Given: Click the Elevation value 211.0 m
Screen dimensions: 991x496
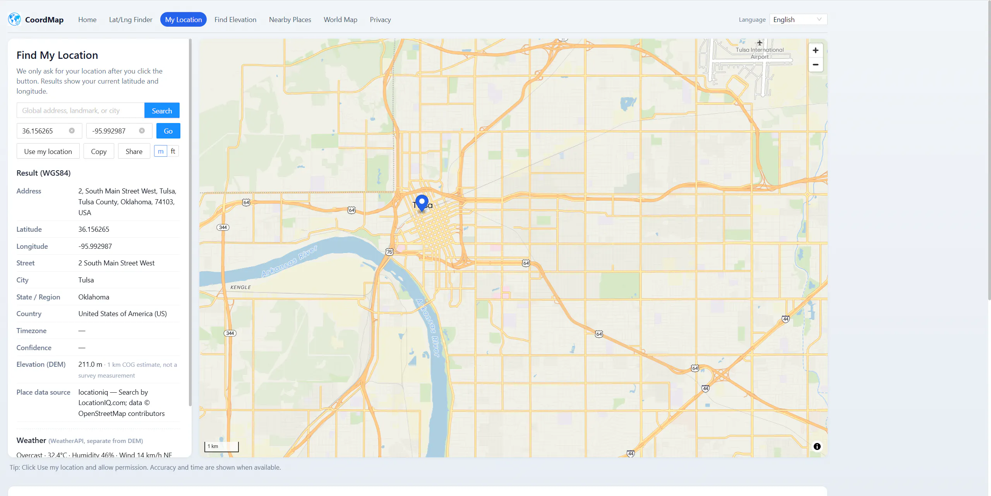Looking at the screenshot, I should click(90, 364).
